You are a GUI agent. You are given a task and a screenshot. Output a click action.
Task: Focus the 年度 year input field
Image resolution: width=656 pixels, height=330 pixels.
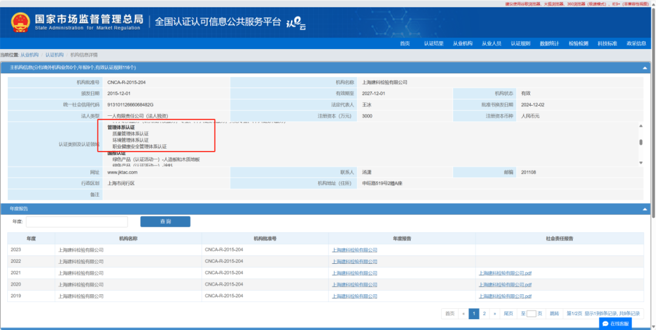click(77, 221)
